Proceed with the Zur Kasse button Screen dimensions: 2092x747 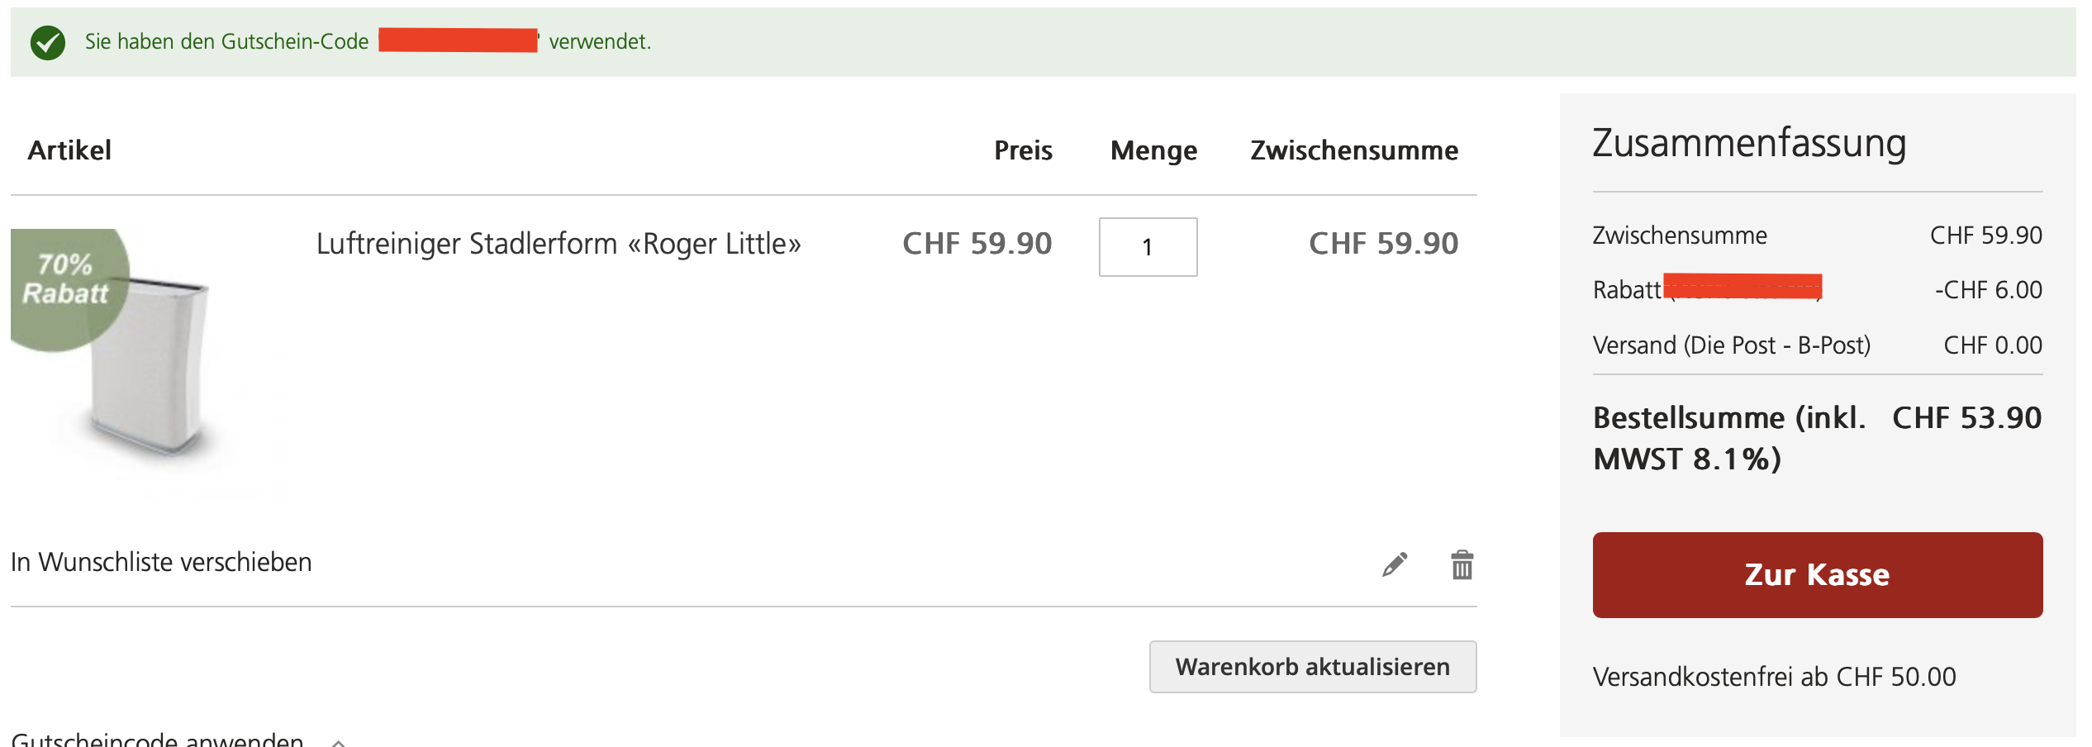[1817, 575]
